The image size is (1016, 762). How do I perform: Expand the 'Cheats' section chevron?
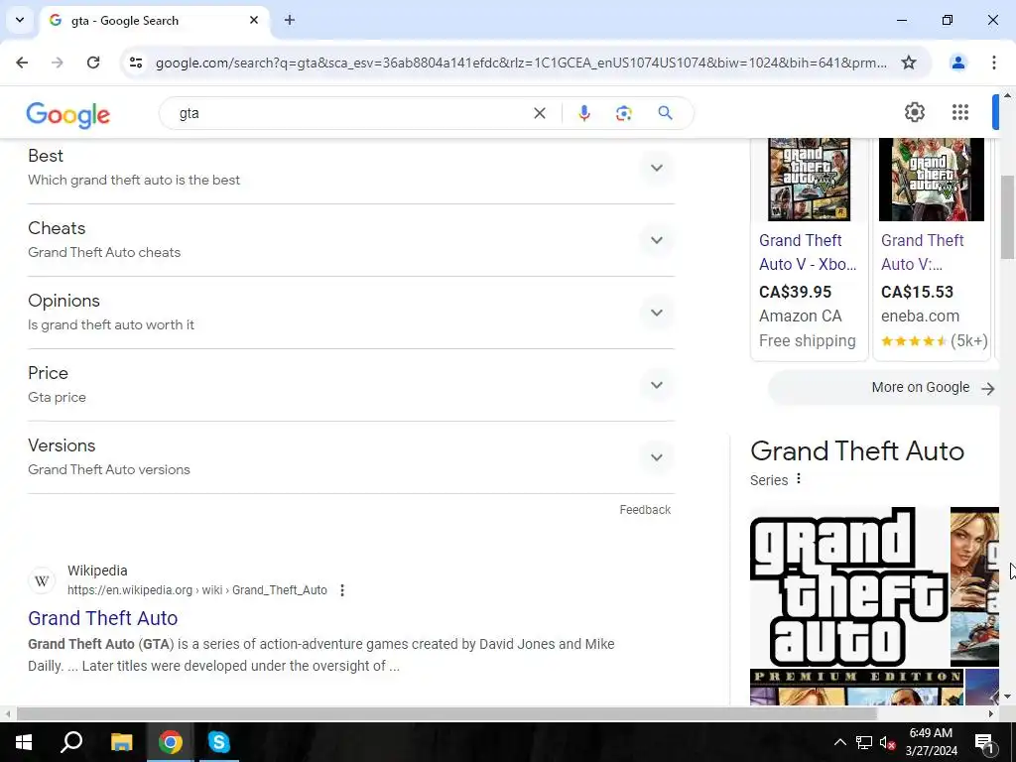click(x=657, y=240)
